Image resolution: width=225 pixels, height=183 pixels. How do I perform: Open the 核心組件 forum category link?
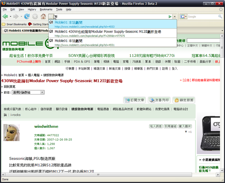pos(31,109)
